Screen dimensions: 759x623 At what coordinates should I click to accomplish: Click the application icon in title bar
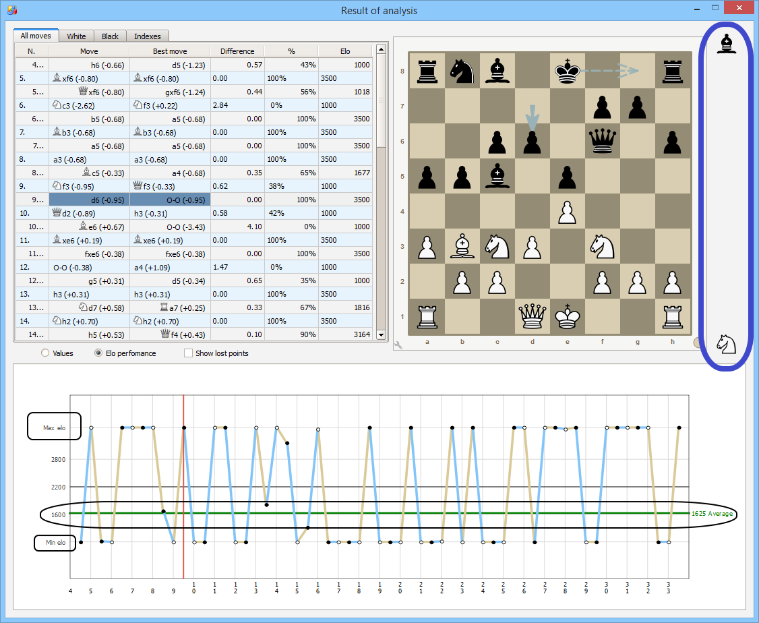tap(12, 9)
